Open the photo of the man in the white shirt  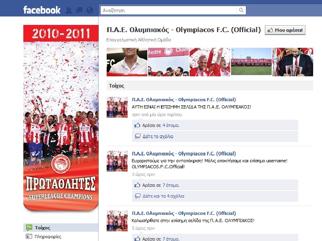(x=127, y=62)
